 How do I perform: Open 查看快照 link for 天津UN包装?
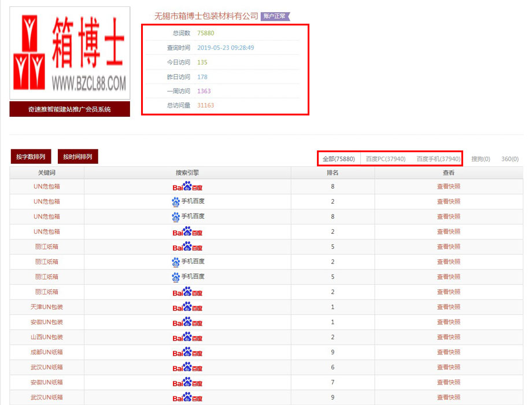449,307
